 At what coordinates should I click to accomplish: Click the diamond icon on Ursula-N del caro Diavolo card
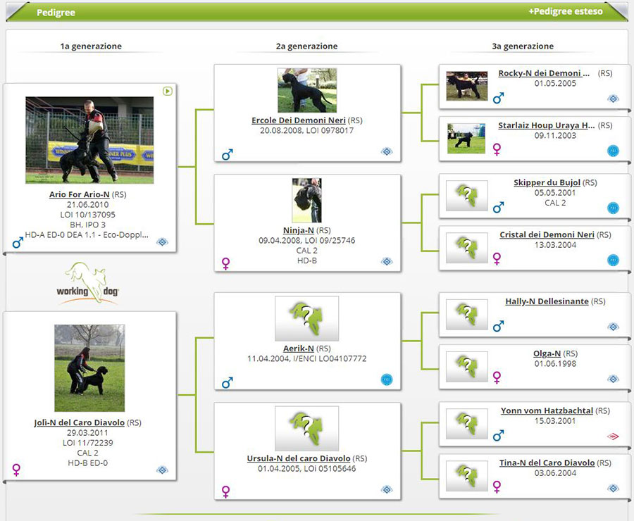pos(387,489)
